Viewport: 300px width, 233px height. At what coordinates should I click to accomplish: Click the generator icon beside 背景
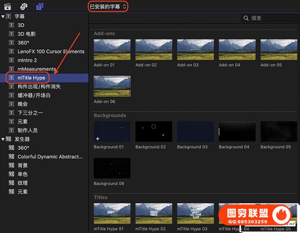tap(12, 165)
